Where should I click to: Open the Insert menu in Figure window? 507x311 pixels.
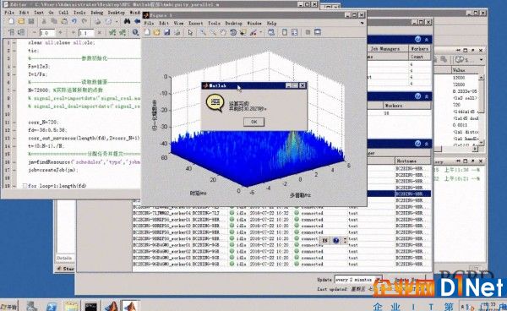(195, 24)
